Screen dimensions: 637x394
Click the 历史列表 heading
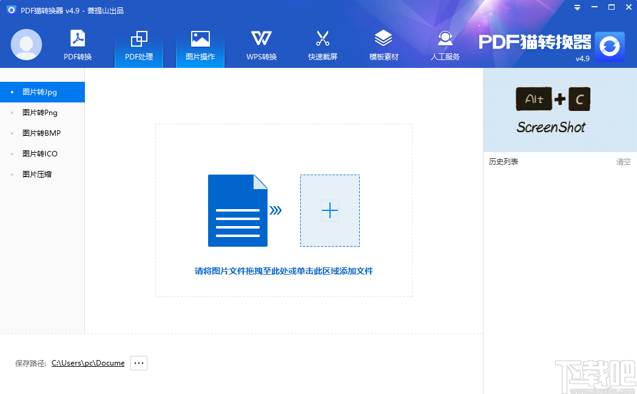(504, 162)
